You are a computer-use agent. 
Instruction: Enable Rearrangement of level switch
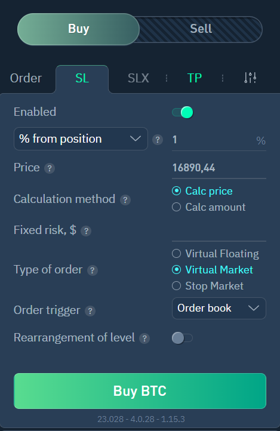[183, 338]
